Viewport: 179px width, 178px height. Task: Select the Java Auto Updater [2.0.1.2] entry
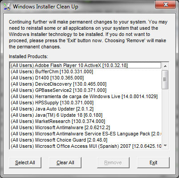tap(85, 109)
